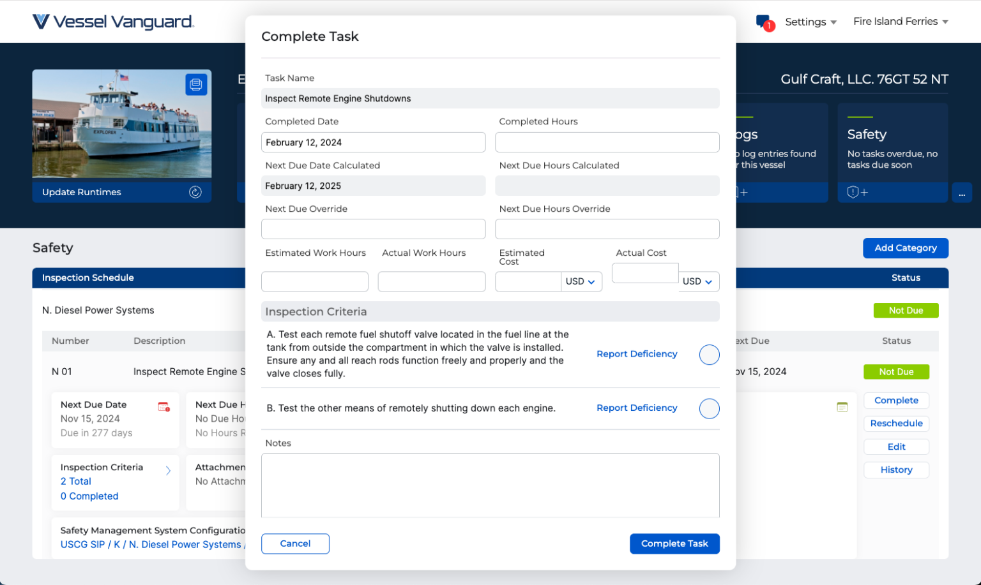Click into the Notes text area
The height and width of the screenshot is (585, 981).
click(490, 485)
